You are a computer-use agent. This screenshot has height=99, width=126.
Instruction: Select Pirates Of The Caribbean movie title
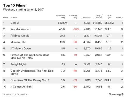pyautogui.click(x=30, y=56)
